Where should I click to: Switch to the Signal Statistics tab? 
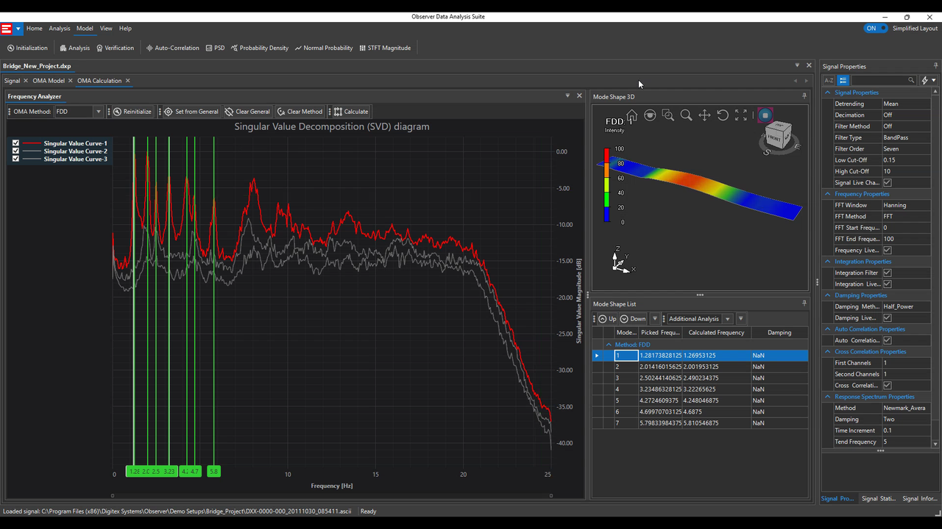tap(879, 498)
